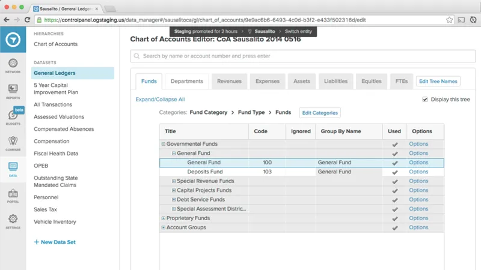The height and width of the screenshot is (270, 481).
Task: Go forward with browser forward arrow
Action: 17,20
